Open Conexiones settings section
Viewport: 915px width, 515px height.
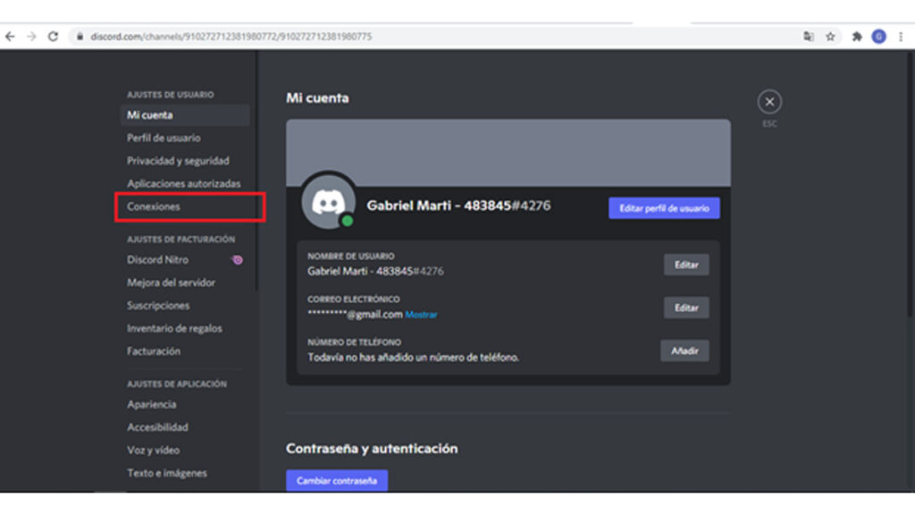pyautogui.click(x=154, y=207)
